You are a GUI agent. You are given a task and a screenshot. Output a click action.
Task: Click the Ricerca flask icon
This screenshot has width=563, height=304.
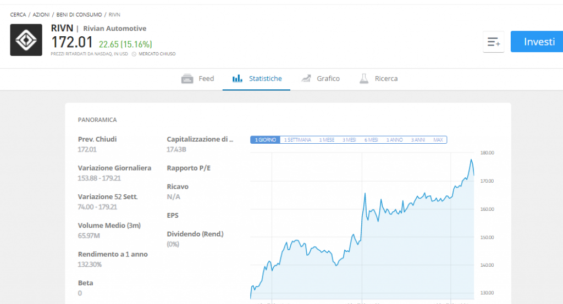point(364,78)
